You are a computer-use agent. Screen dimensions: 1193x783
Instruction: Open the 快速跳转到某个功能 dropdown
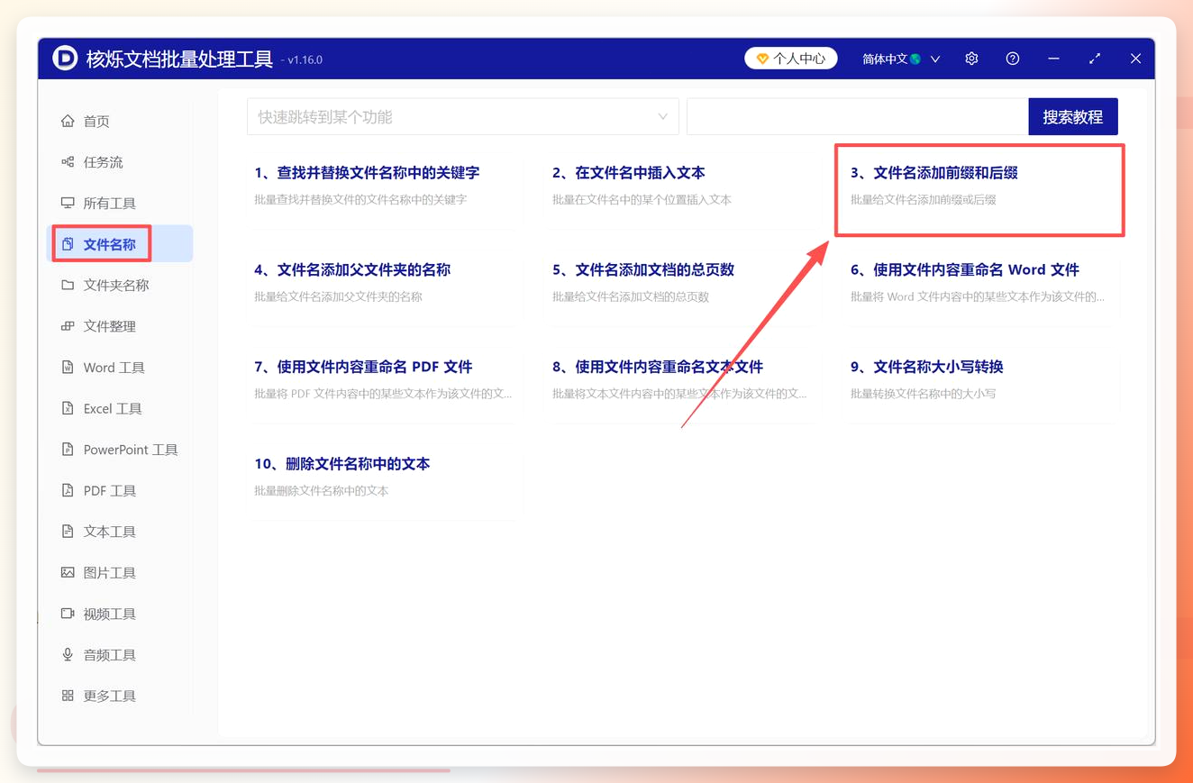pos(463,116)
